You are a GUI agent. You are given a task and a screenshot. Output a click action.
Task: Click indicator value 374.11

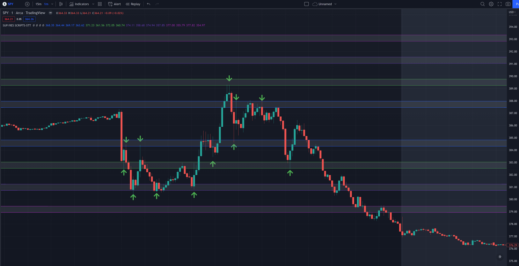tap(130, 25)
